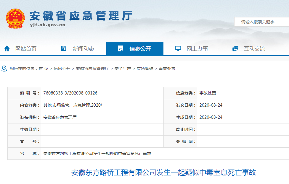Click the 安徽省应急管理厅 breadcrumb link

(x=92, y=69)
